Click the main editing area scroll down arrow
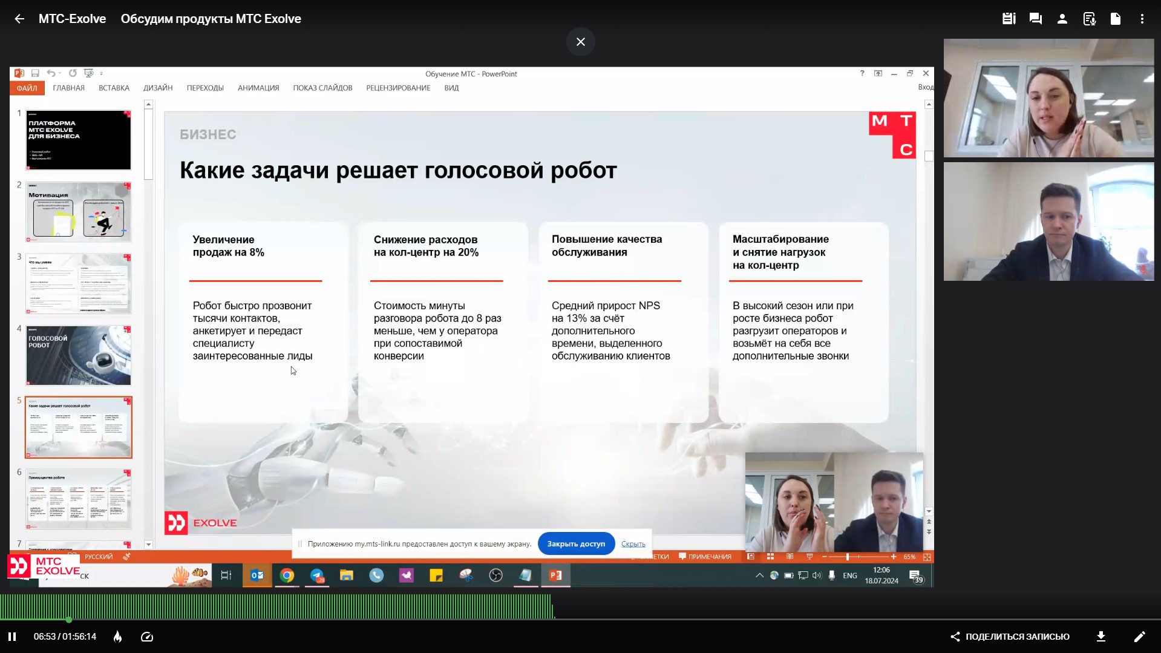Screen dimensions: 1161x653 [929, 512]
